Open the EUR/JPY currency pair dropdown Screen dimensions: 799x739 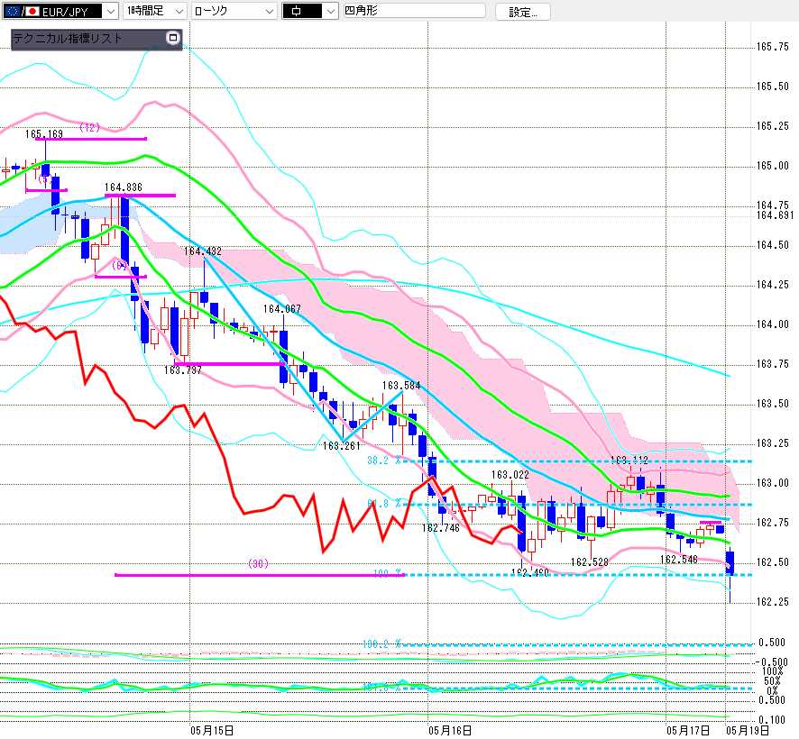point(60,11)
